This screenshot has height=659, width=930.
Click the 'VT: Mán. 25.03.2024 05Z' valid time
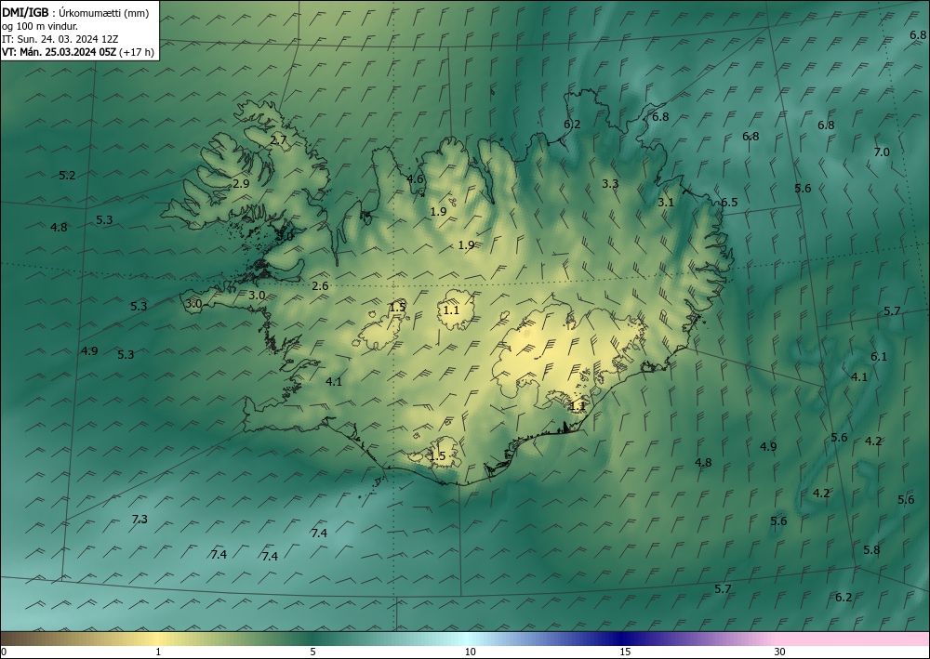pos(60,52)
